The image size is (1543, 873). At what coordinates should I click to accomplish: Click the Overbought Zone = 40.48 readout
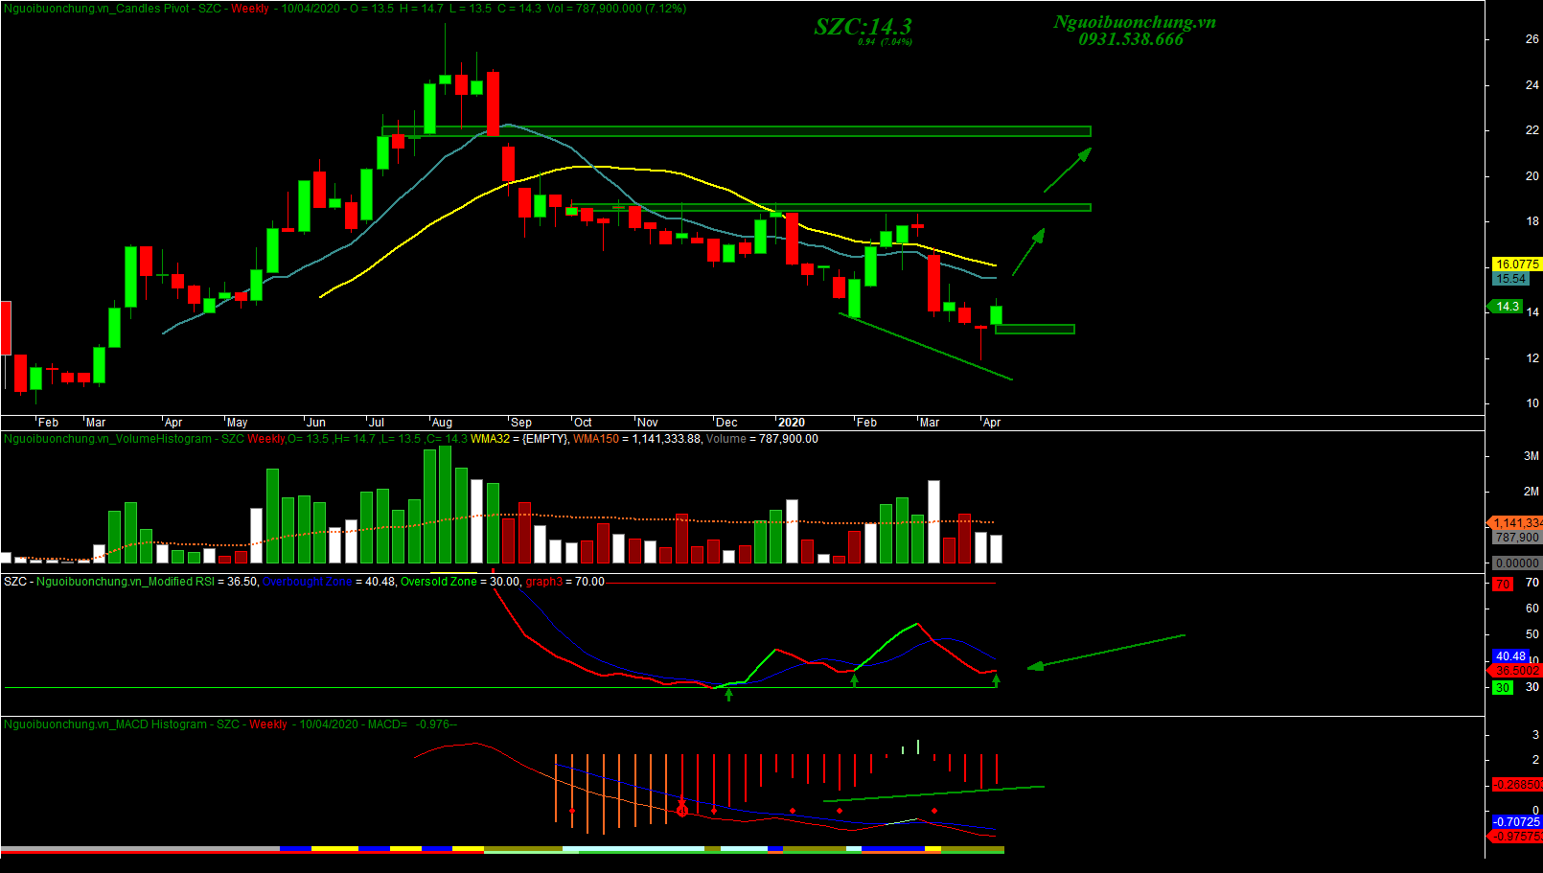pyautogui.click(x=329, y=582)
